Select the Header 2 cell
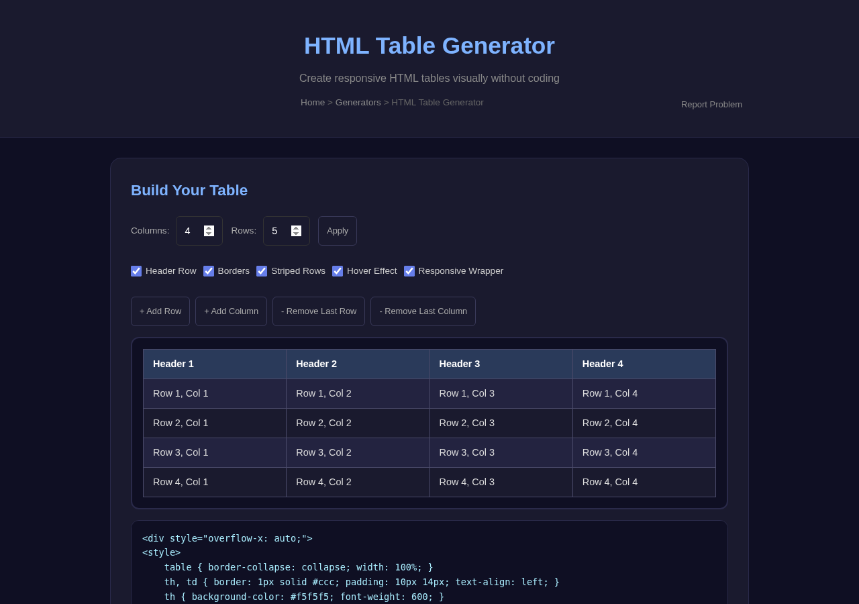 [358, 364]
